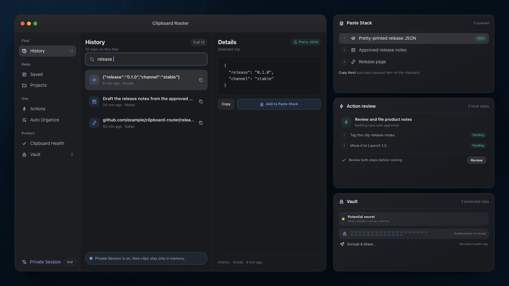Click the note icon beside Approved release notes

coord(353,50)
